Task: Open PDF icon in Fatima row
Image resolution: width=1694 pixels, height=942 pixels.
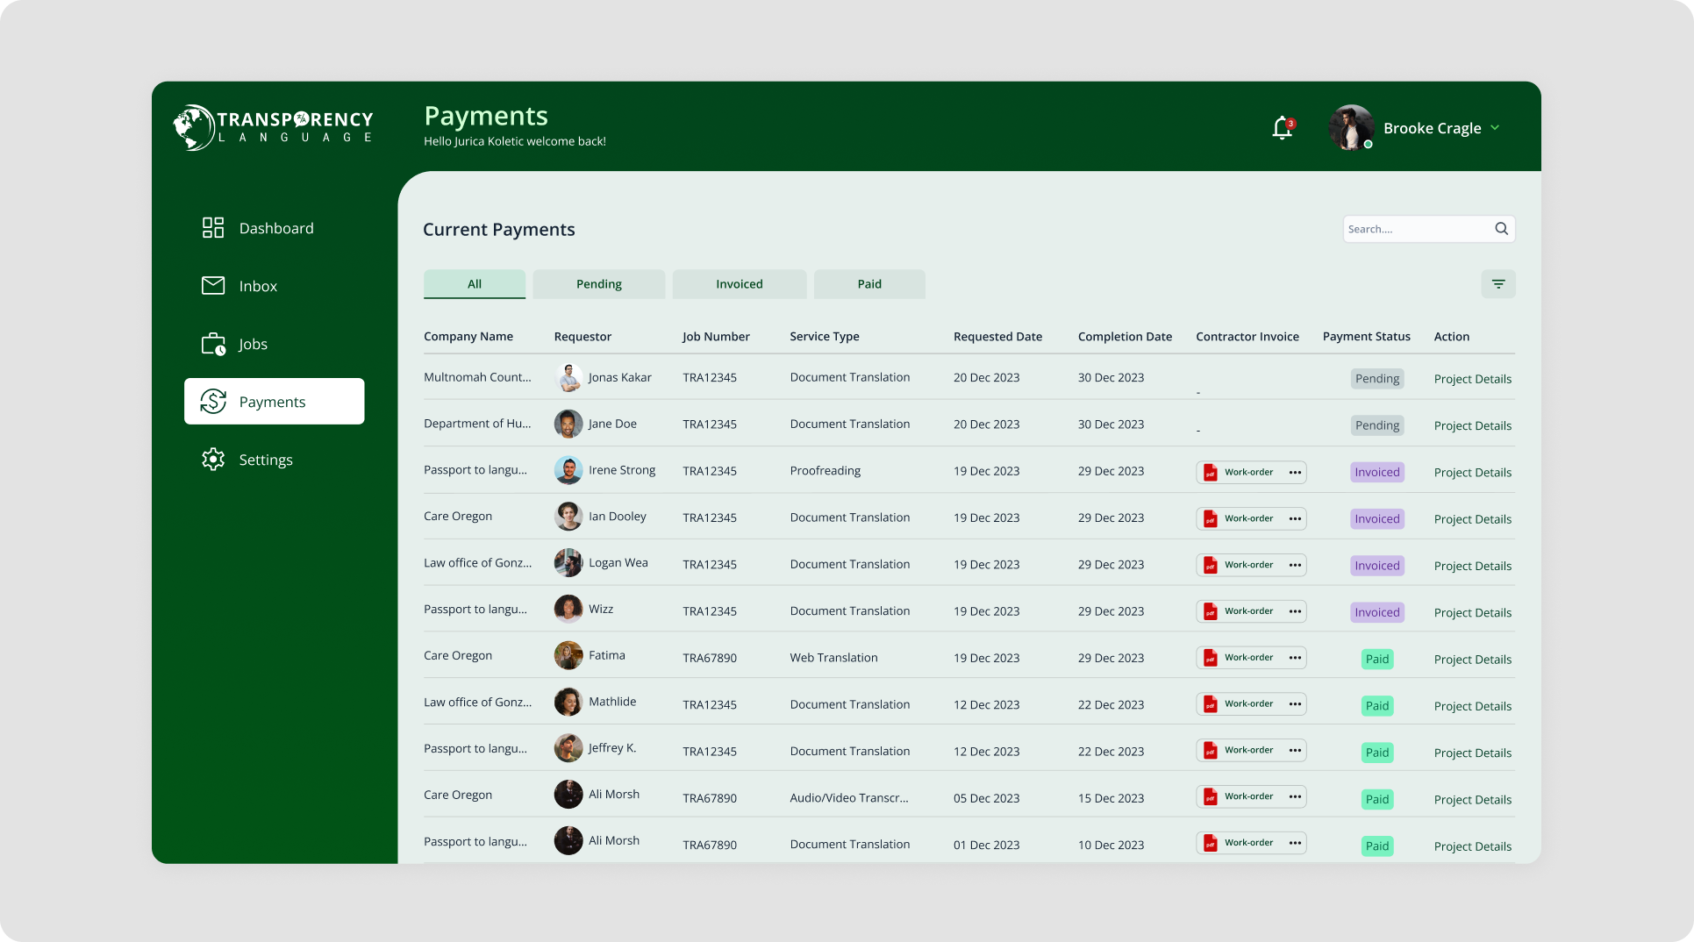Action: click(x=1210, y=659)
